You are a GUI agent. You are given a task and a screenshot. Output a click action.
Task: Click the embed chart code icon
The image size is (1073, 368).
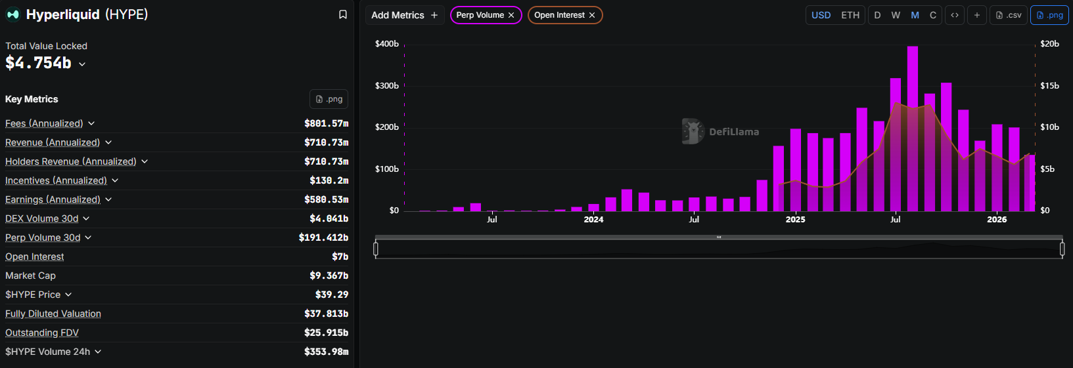955,15
